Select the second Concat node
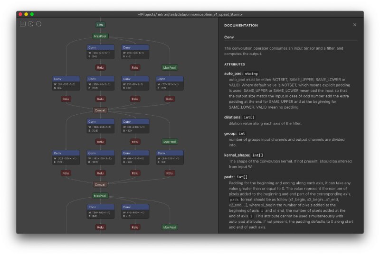380x255 pixels. 100,184
